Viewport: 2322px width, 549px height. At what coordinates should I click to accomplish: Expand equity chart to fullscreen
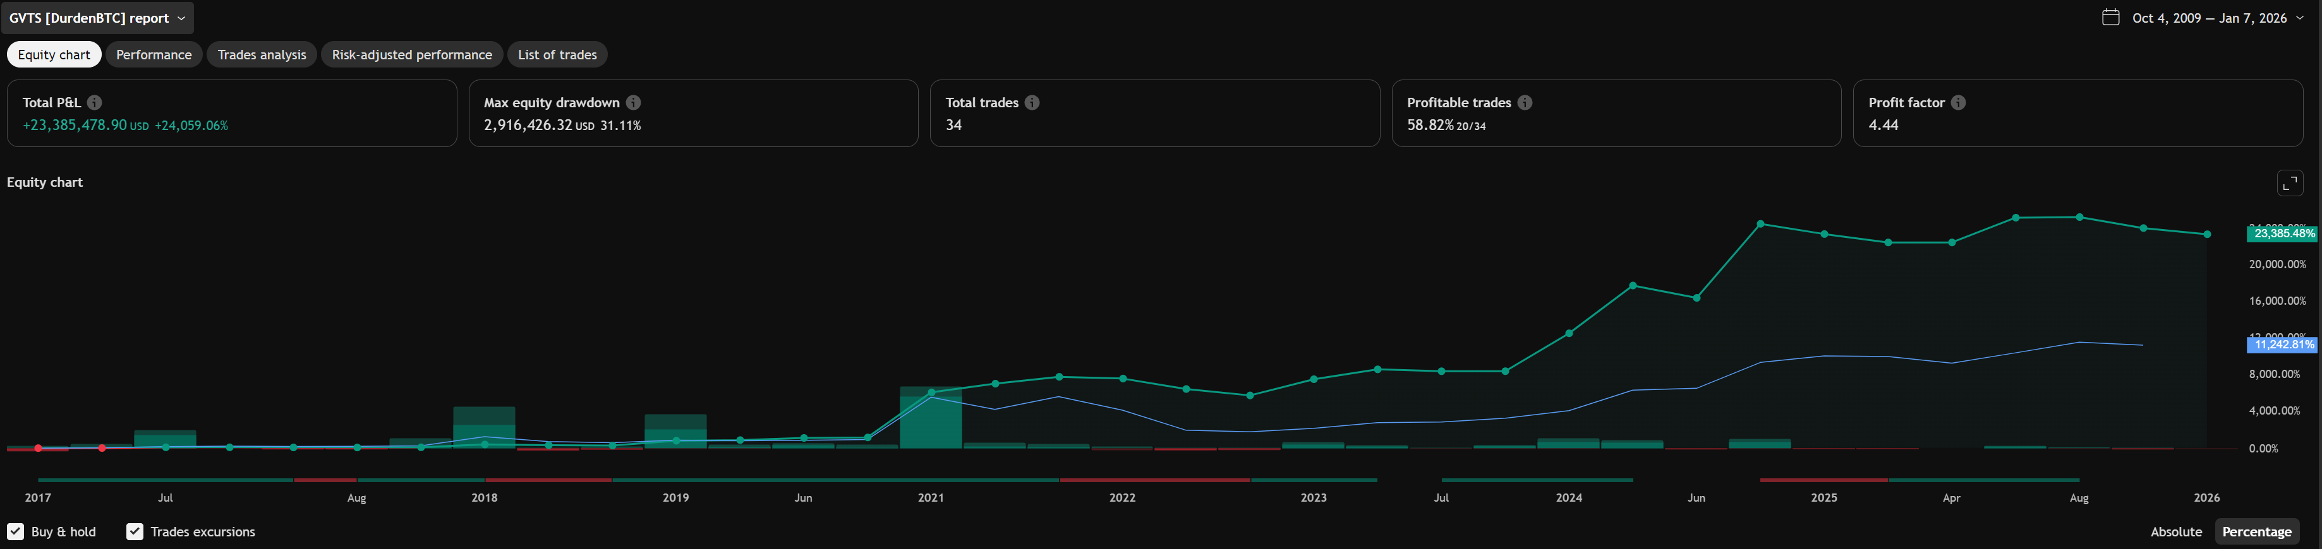tap(2290, 183)
